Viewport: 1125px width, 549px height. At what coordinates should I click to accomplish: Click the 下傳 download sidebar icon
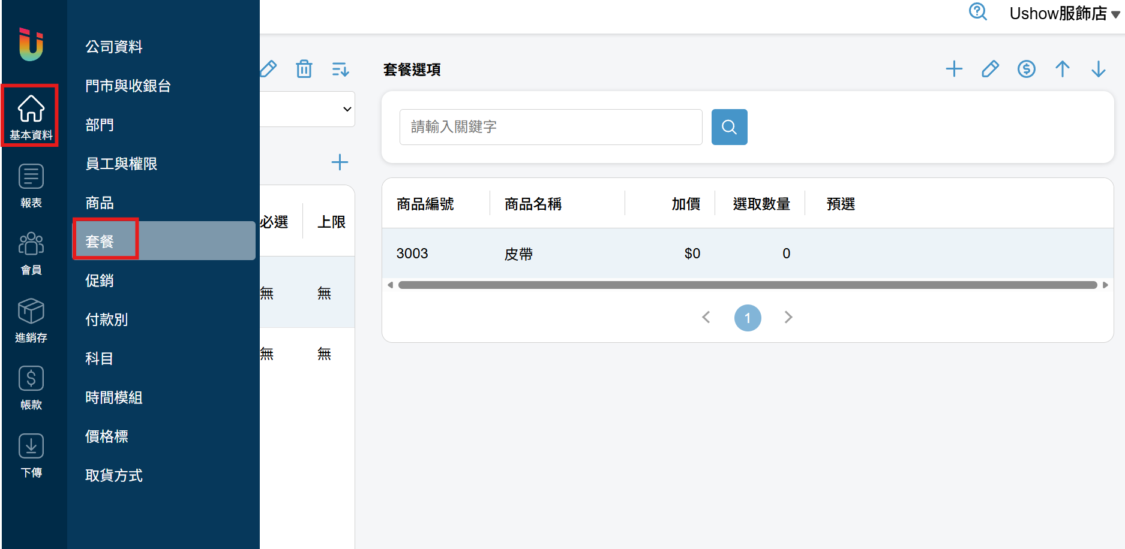pyautogui.click(x=31, y=456)
